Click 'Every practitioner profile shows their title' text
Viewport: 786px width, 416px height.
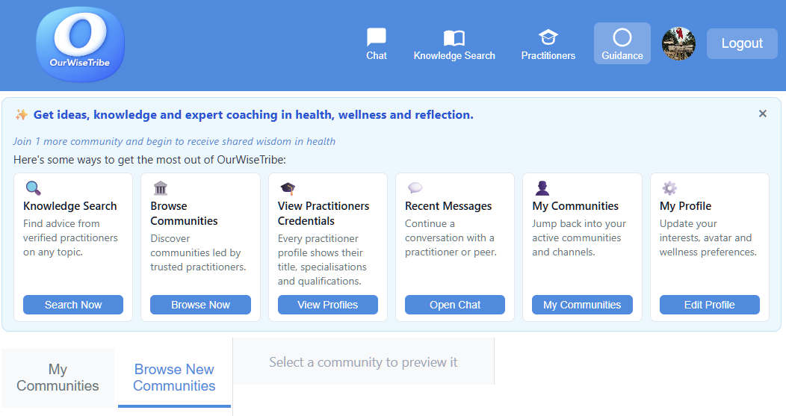pos(322,260)
